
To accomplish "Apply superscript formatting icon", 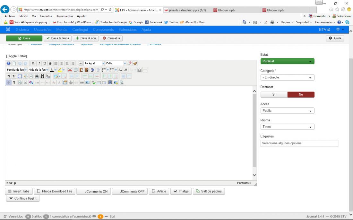I will pyautogui.click(x=126, y=70).
